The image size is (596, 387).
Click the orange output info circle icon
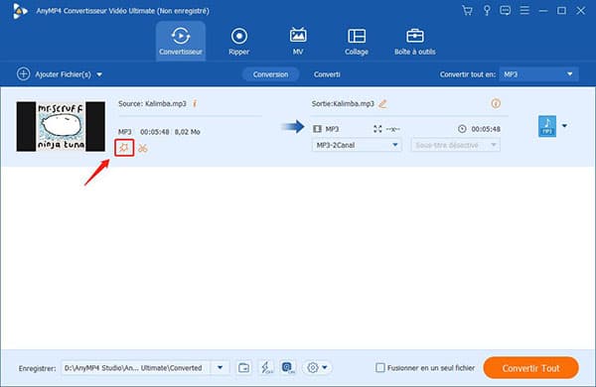coord(496,103)
